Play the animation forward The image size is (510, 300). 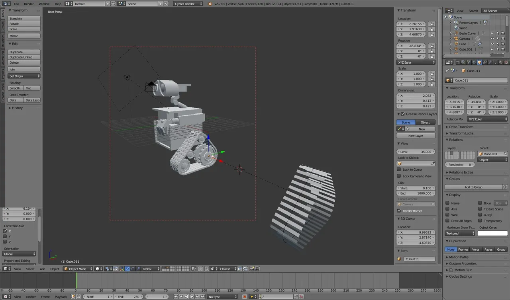192,297
